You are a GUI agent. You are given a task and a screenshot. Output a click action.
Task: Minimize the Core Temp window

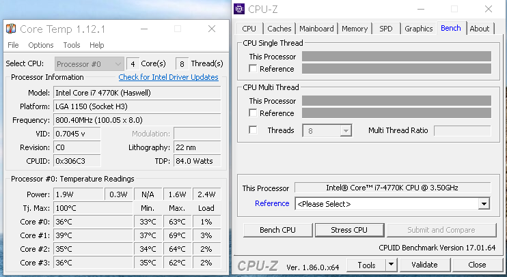[x=144, y=29]
